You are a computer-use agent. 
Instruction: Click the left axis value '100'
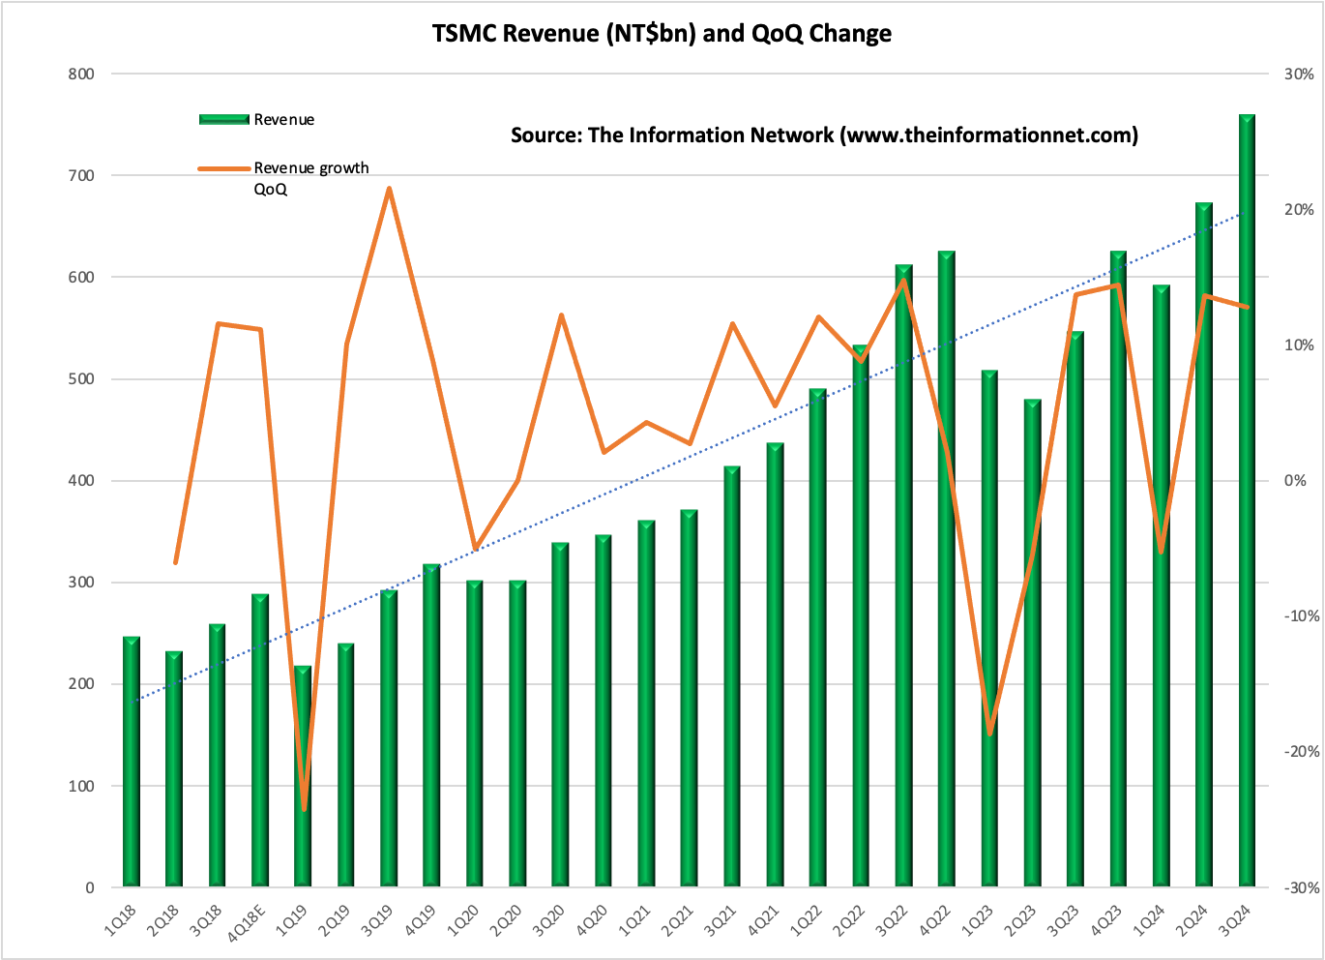[82, 786]
